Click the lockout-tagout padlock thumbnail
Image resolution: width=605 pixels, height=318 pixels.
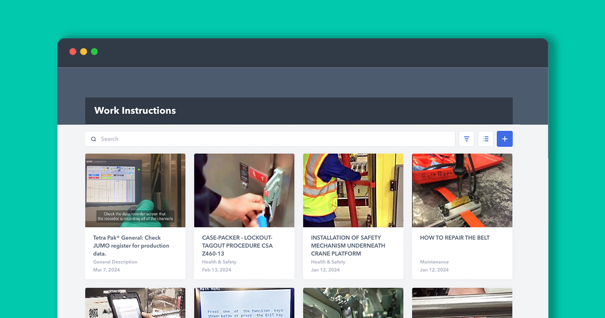(x=244, y=190)
